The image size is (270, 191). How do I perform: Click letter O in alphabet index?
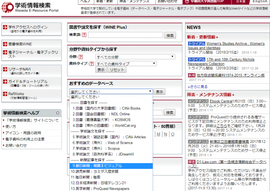click(x=173, y=134)
